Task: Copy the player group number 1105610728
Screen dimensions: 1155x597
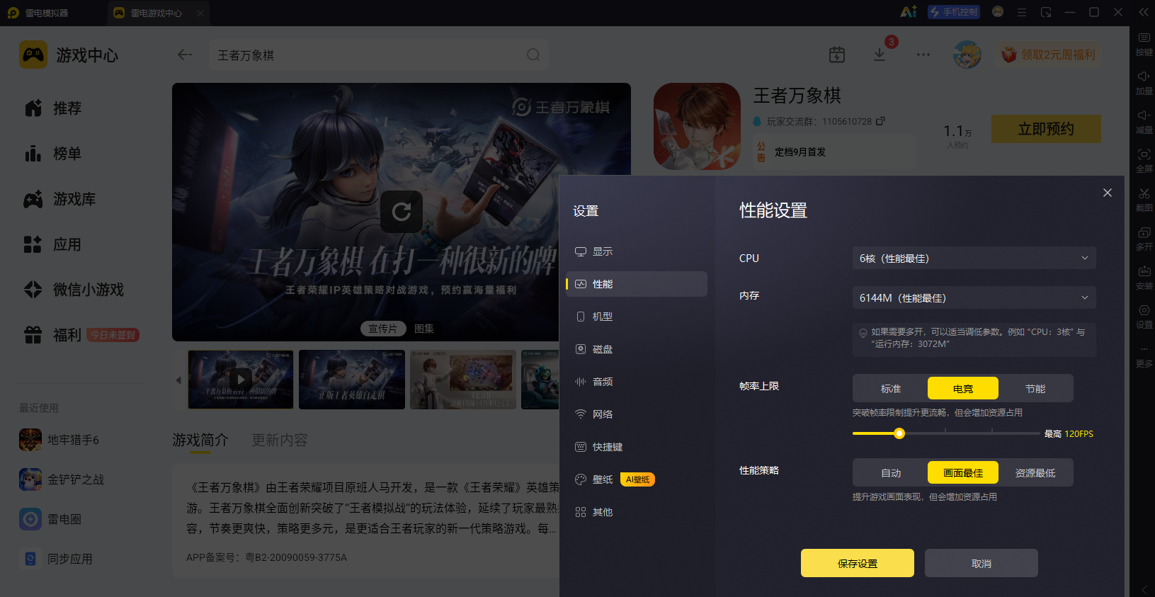Action: pos(880,121)
